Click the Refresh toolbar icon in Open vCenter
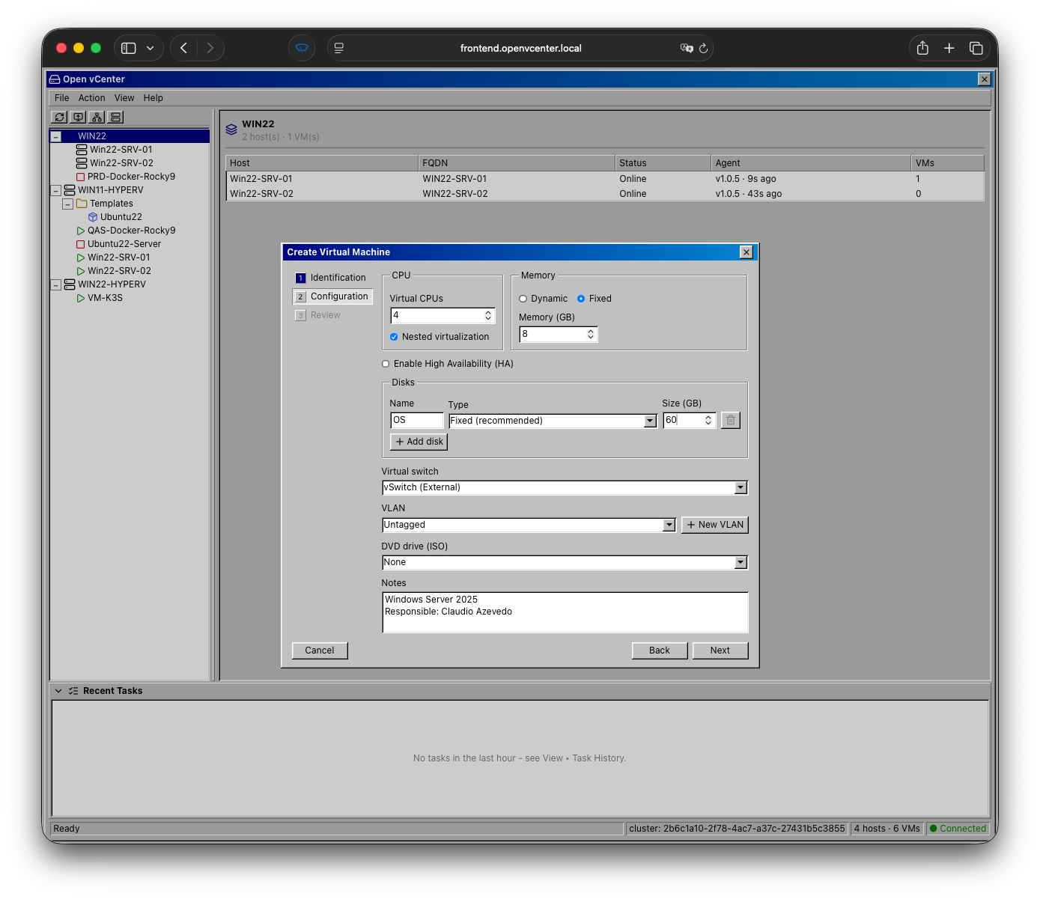 click(x=59, y=117)
